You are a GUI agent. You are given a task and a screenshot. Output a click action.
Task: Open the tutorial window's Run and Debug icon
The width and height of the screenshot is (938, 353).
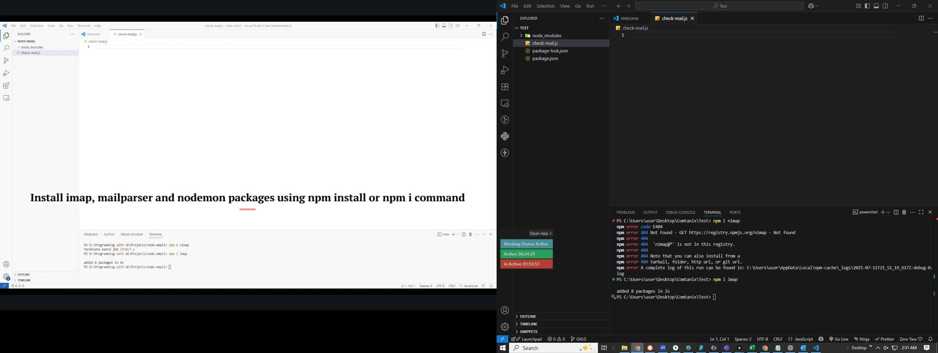coord(6,73)
